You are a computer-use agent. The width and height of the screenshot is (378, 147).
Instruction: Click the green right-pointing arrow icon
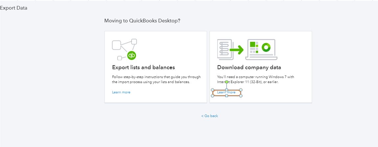pos(236,50)
